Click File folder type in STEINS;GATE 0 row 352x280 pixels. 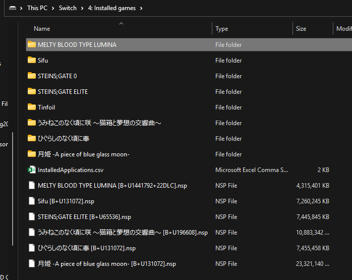click(228, 76)
